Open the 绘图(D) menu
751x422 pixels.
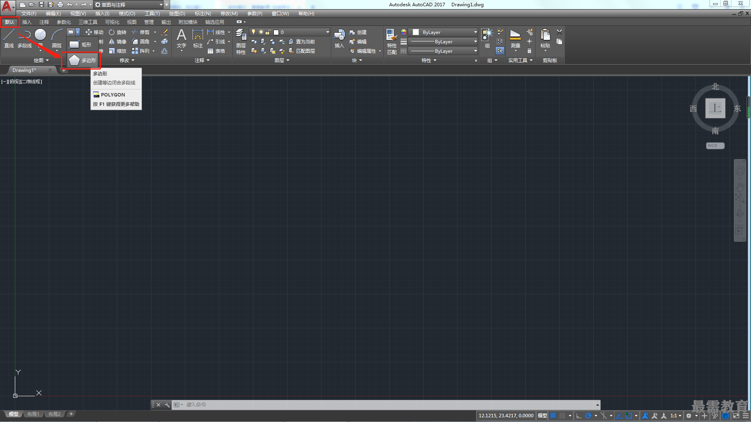pyautogui.click(x=177, y=14)
